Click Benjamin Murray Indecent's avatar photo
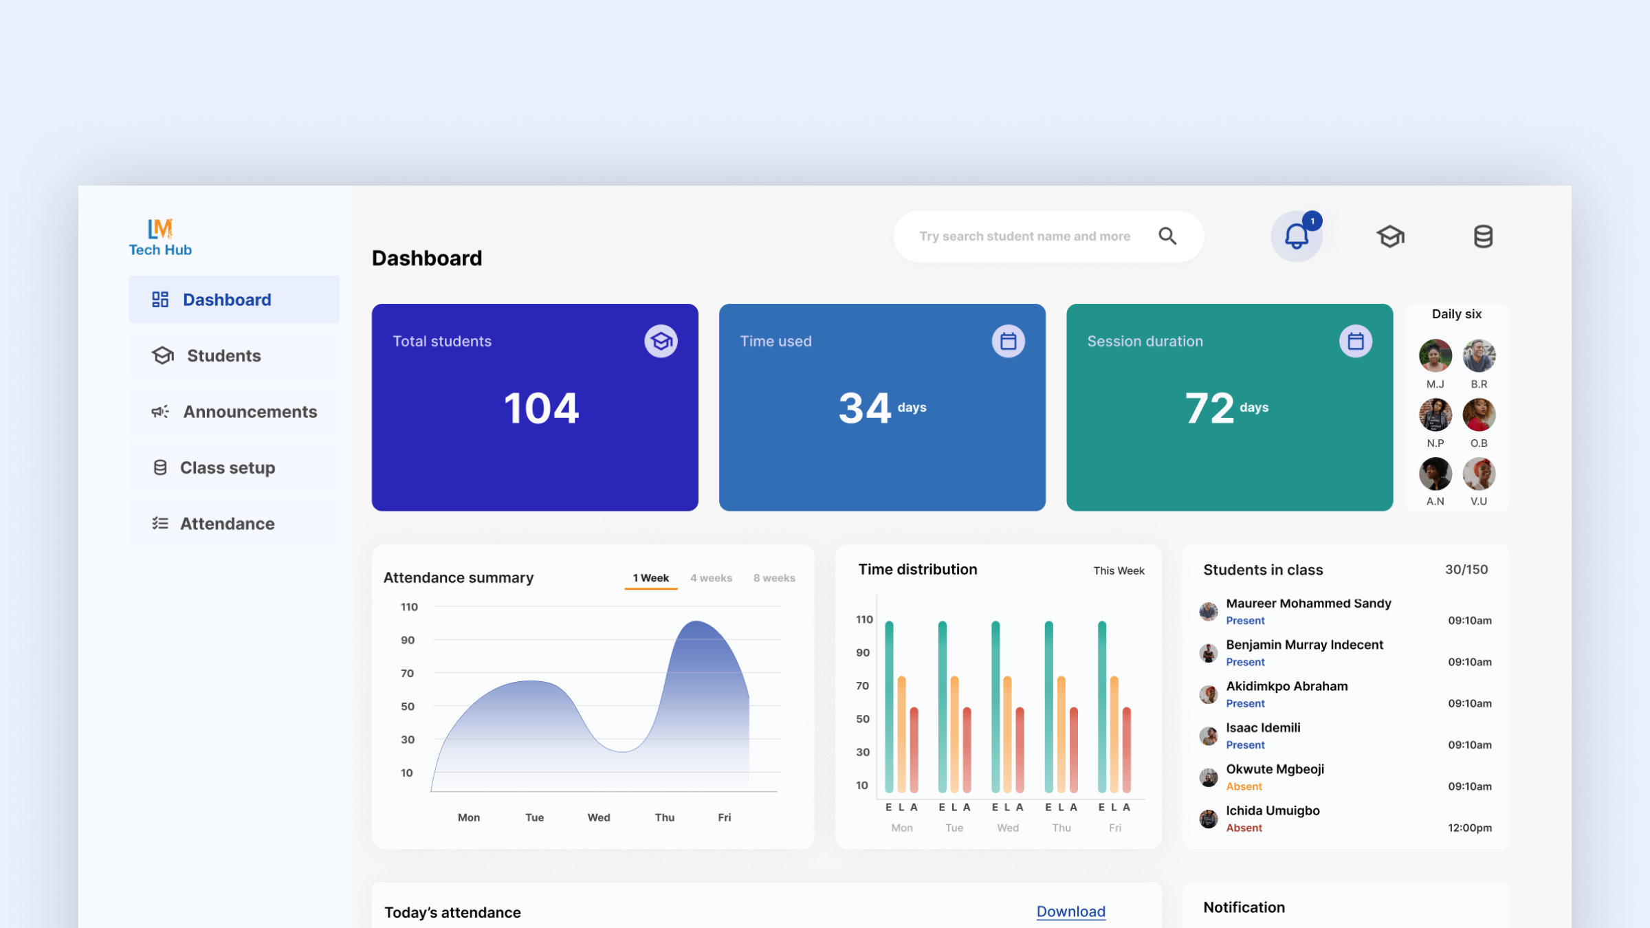The image size is (1650, 928). (1209, 652)
